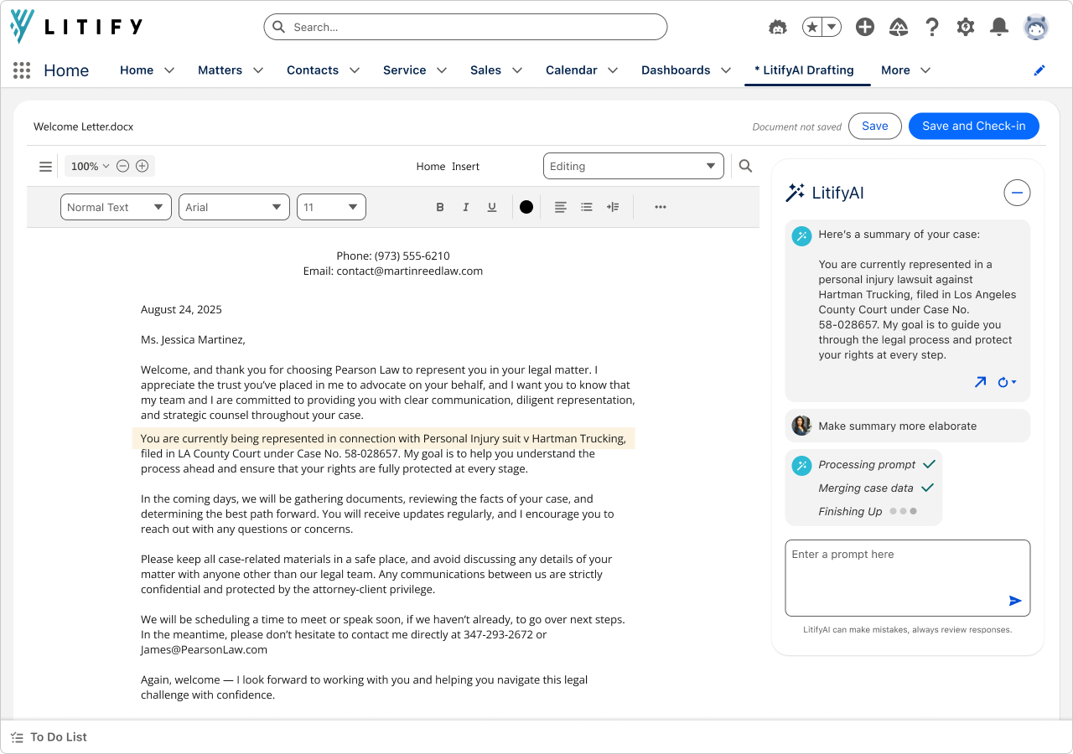Open the Normal Text style dropdown

click(x=116, y=207)
